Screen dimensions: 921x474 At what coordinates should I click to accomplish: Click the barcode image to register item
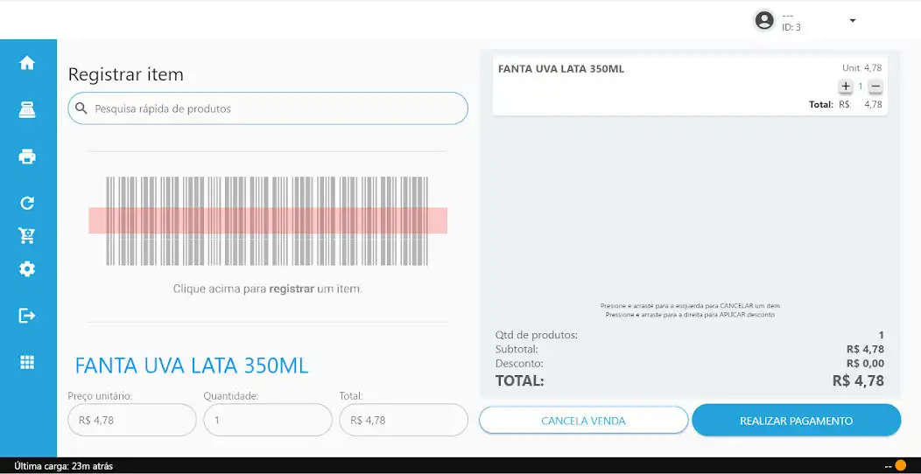point(268,220)
